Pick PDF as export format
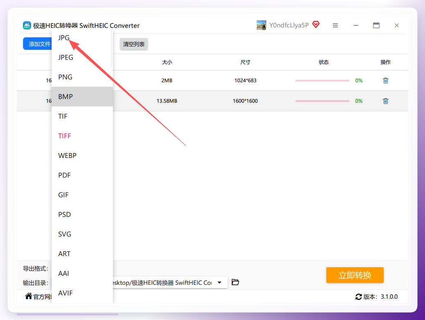Viewport: 425px width, 320px height. click(x=82, y=175)
